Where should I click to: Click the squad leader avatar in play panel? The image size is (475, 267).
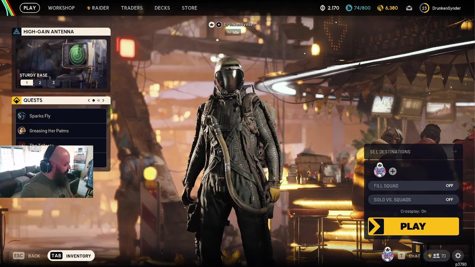point(380,170)
